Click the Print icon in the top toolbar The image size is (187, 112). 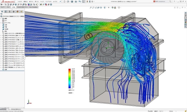pos(76,2)
